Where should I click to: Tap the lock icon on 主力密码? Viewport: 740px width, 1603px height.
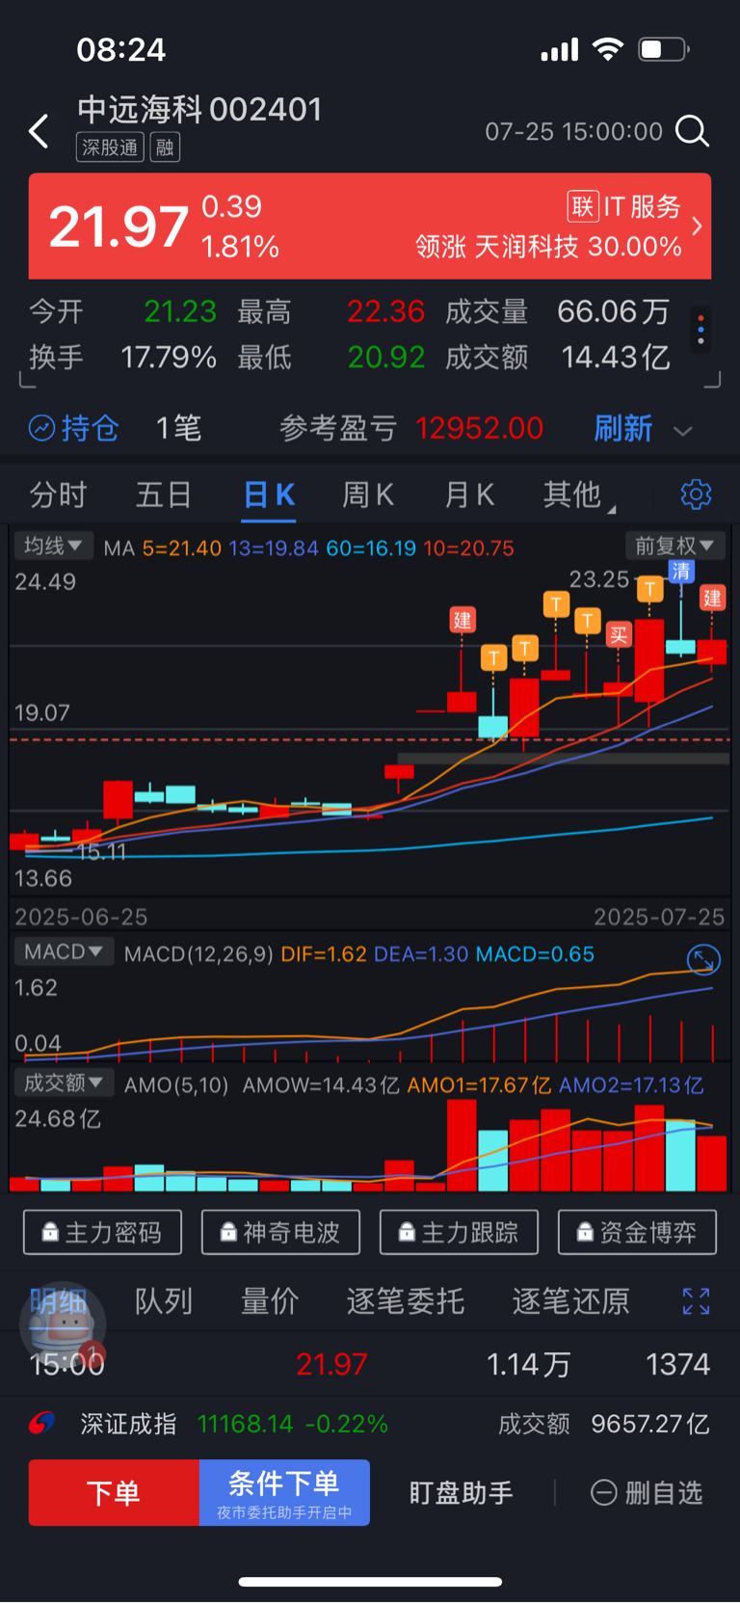pyautogui.click(x=50, y=1232)
